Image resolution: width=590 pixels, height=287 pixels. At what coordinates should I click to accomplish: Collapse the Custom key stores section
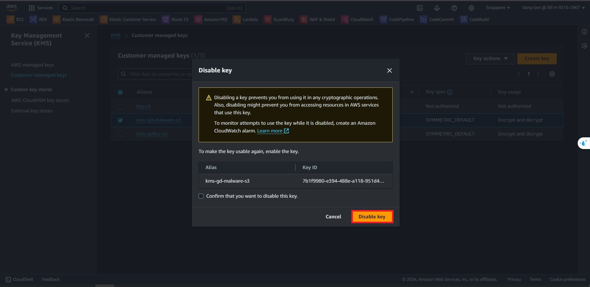[6, 90]
